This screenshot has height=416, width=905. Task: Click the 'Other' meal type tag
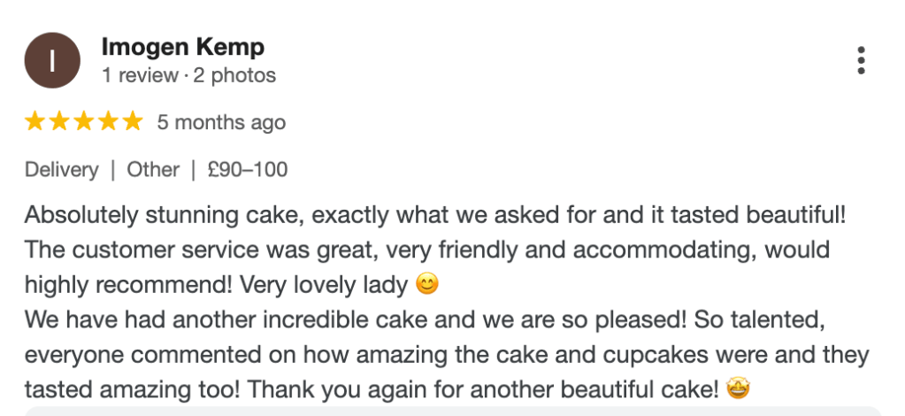pyautogui.click(x=153, y=169)
